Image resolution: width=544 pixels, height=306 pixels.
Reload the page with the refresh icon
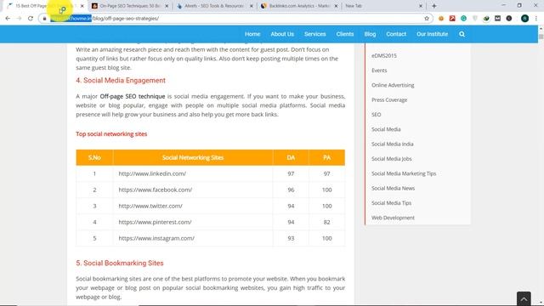31,19
